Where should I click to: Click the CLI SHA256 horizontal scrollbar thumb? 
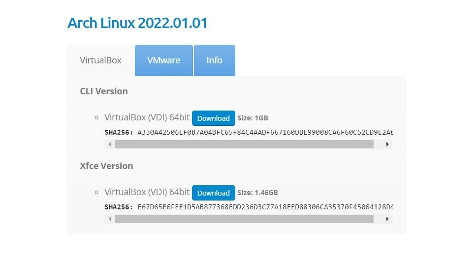[x=244, y=144]
